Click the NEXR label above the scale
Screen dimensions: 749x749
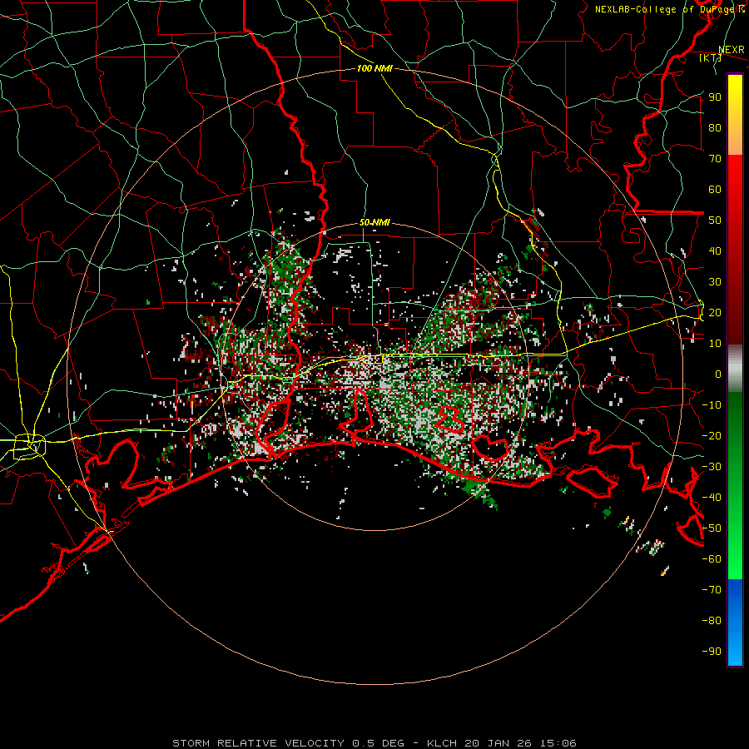pos(732,50)
